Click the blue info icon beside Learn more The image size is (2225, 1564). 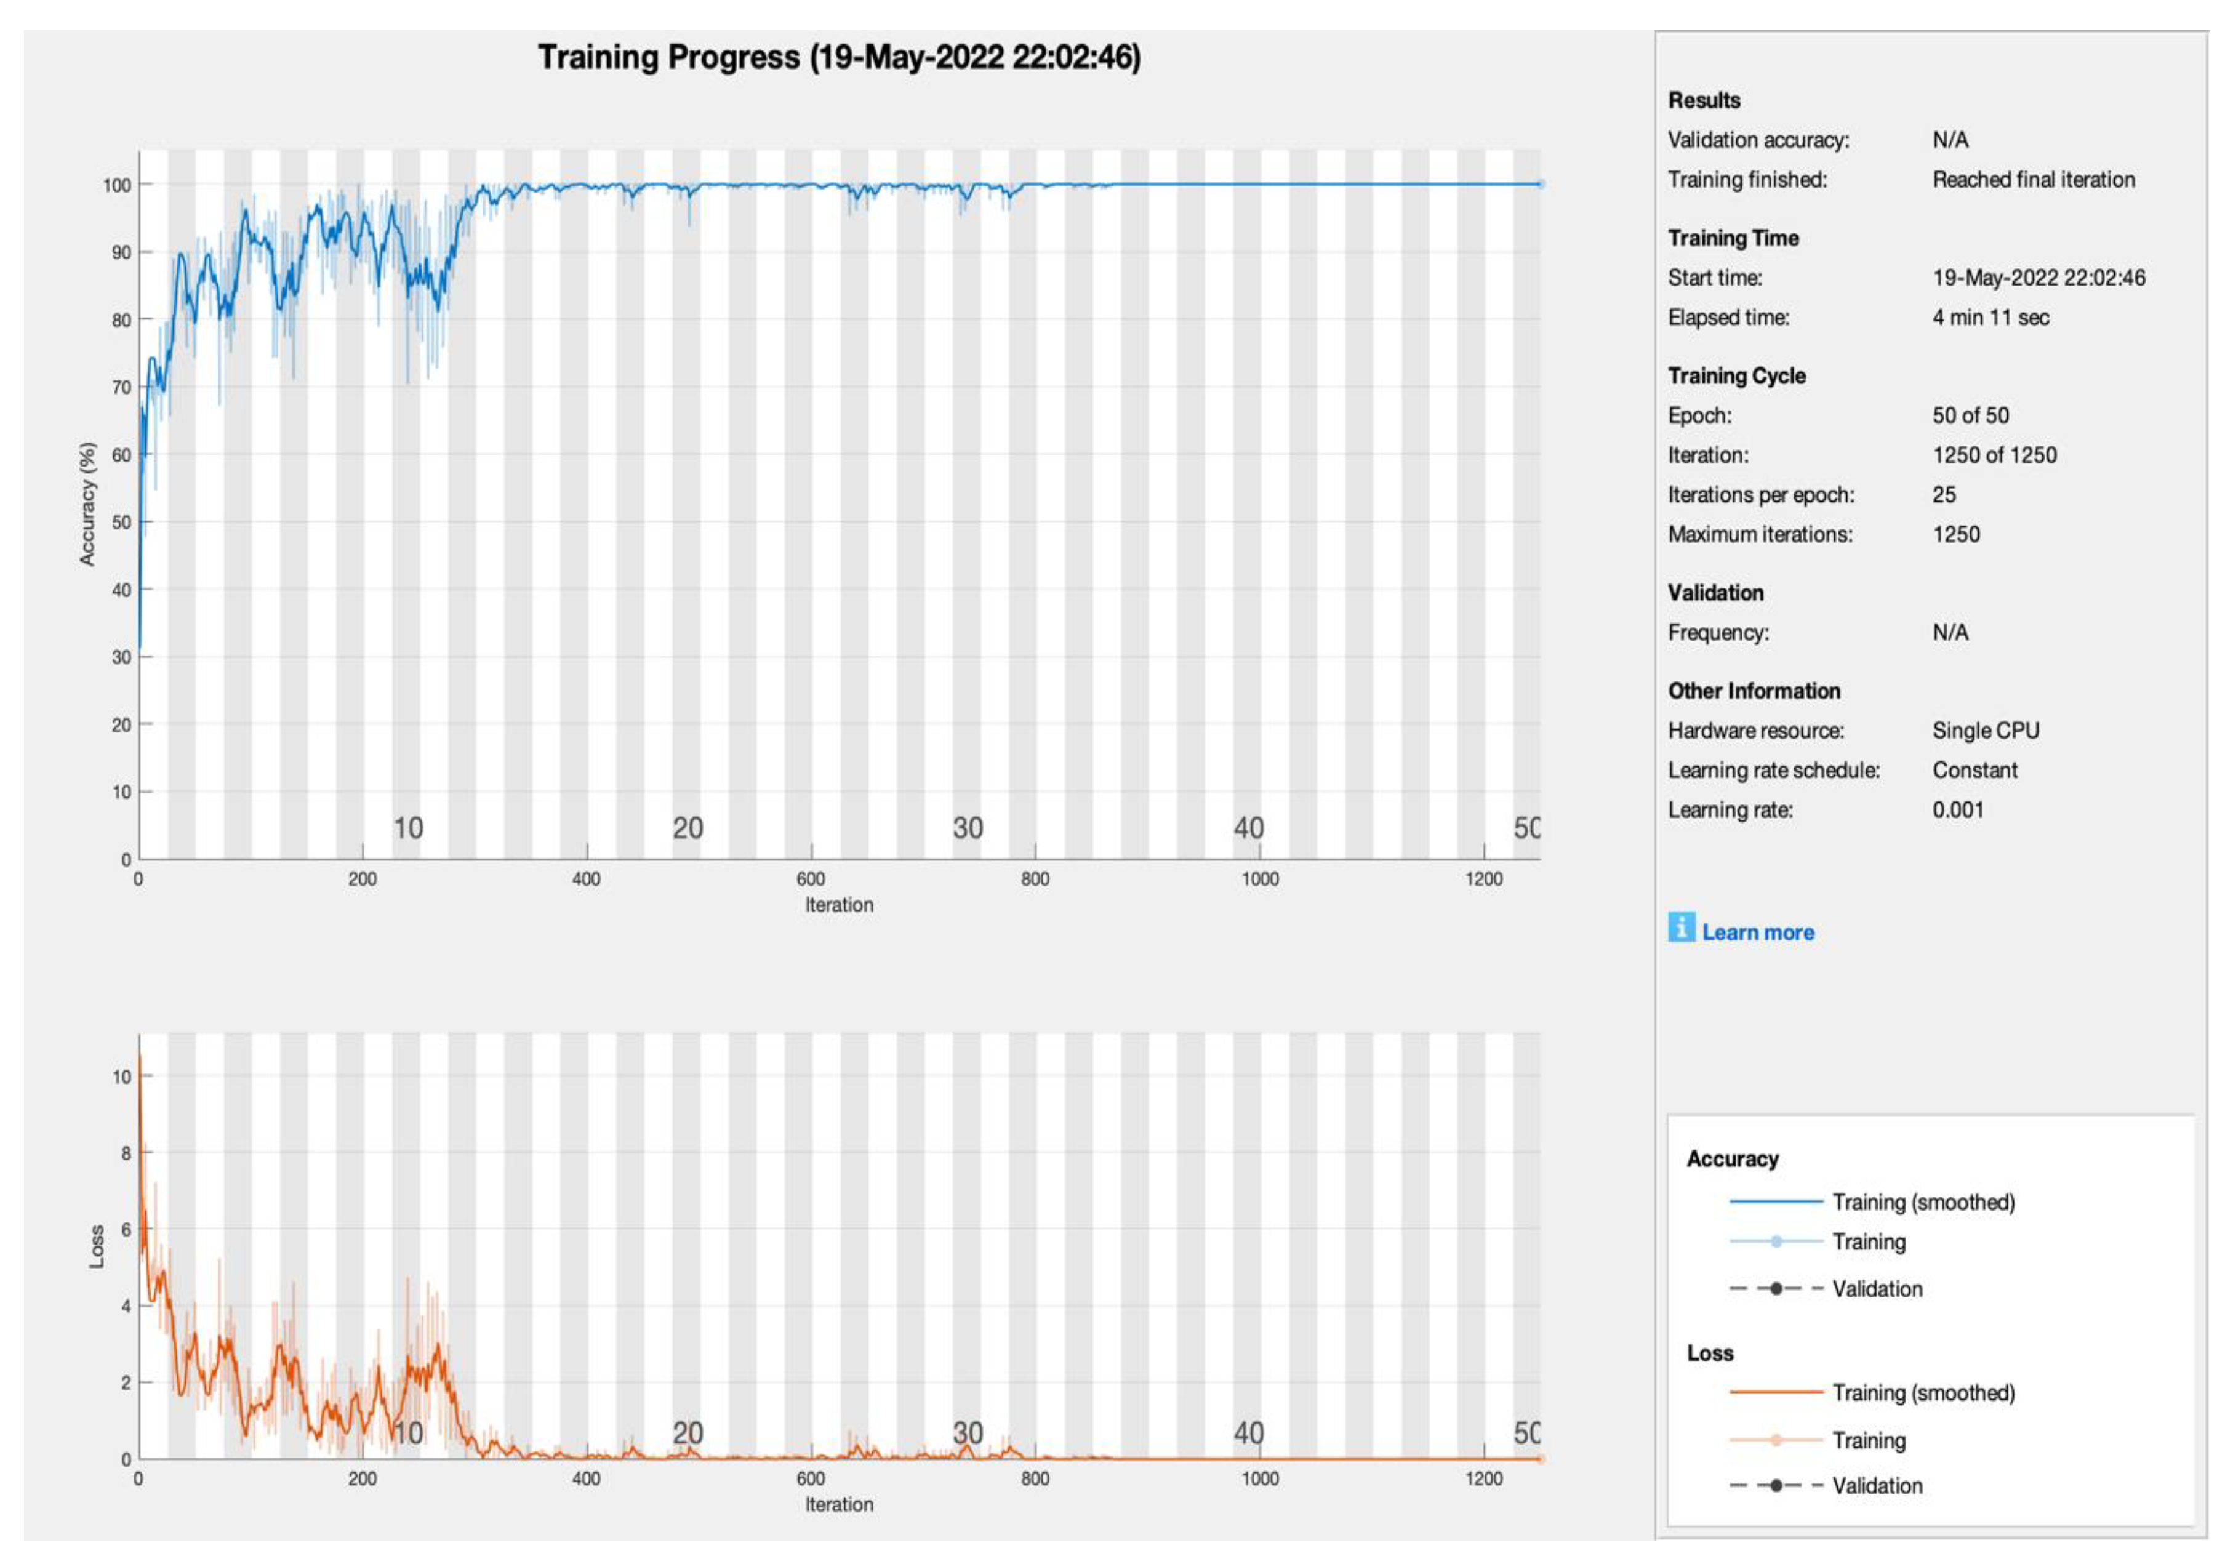[1682, 928]
